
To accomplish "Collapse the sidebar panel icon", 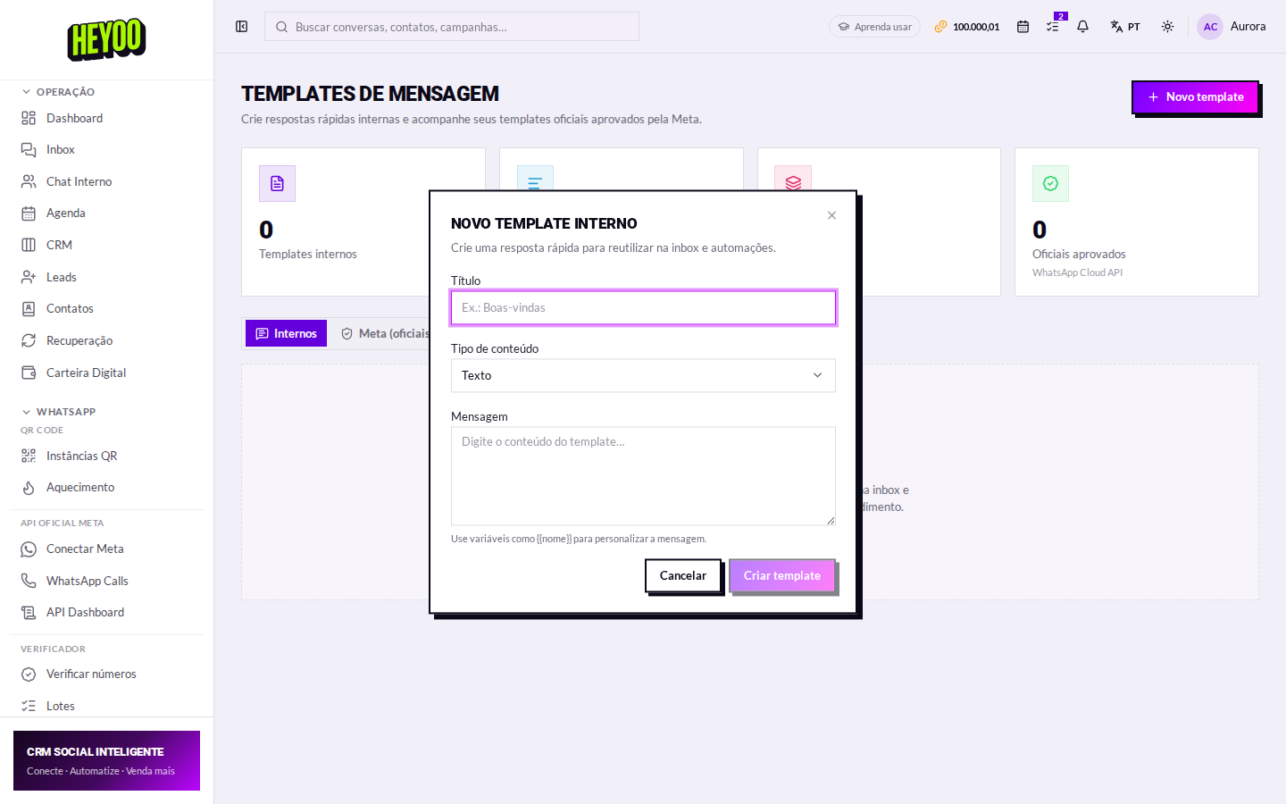I will click(241, 27).
